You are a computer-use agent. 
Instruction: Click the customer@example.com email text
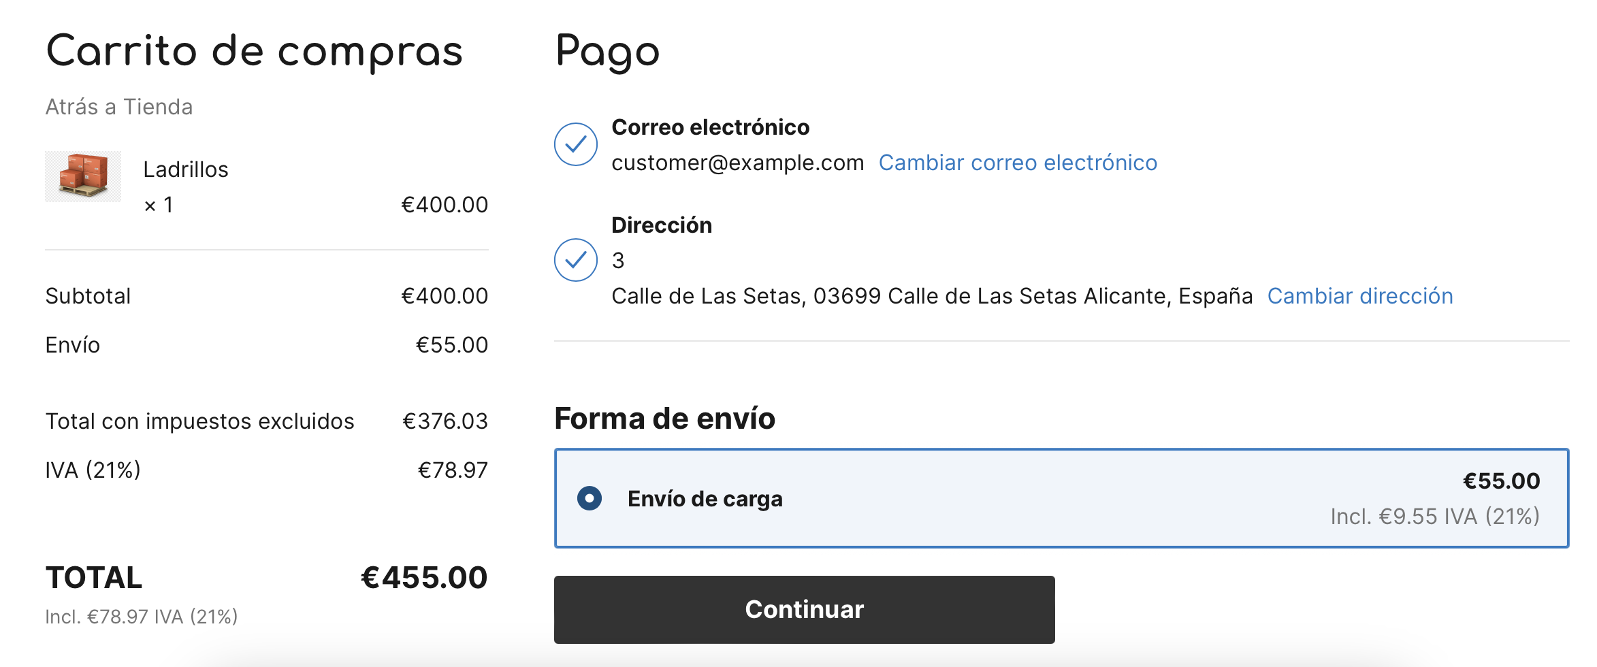click(x=738, y=163)
